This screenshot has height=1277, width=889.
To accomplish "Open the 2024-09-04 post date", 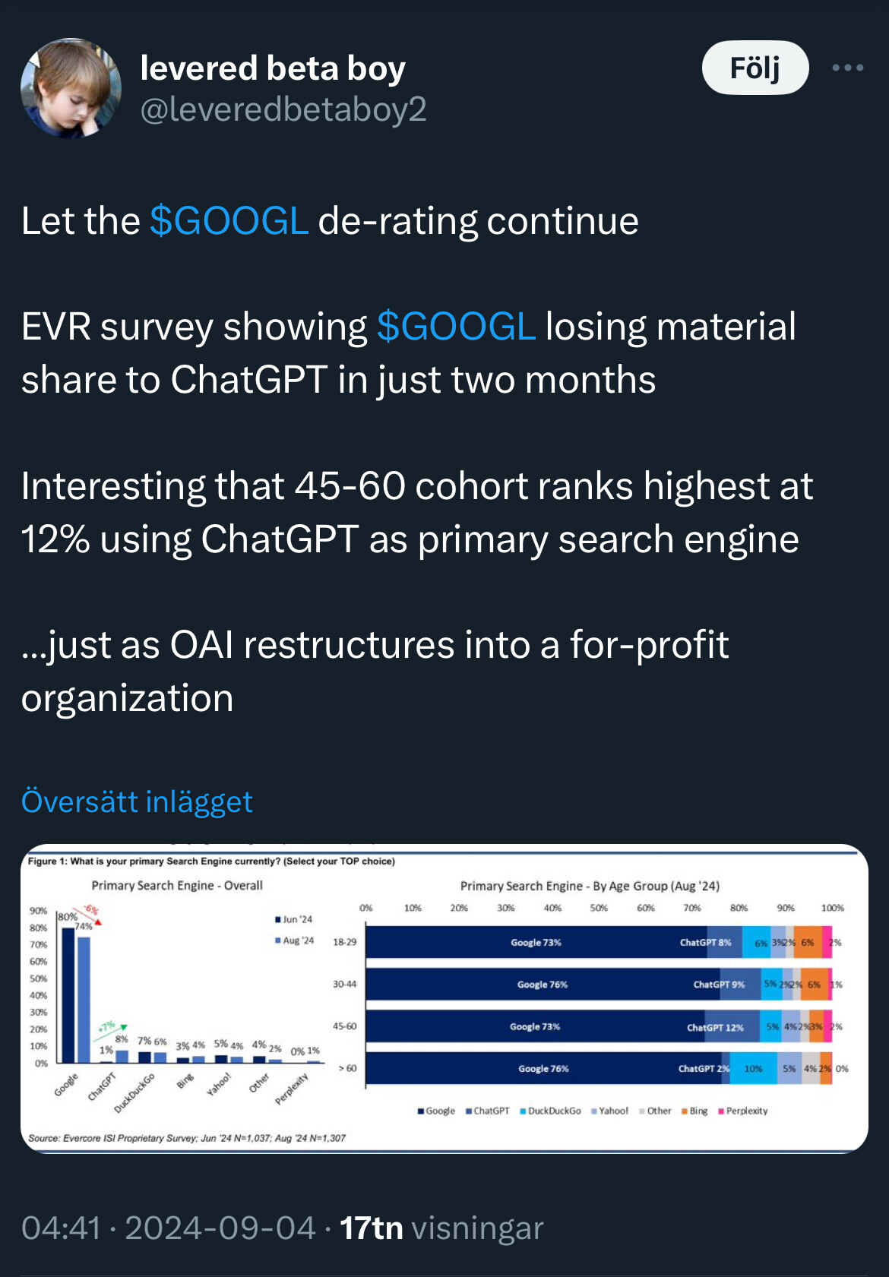I will coord(220,1228).
